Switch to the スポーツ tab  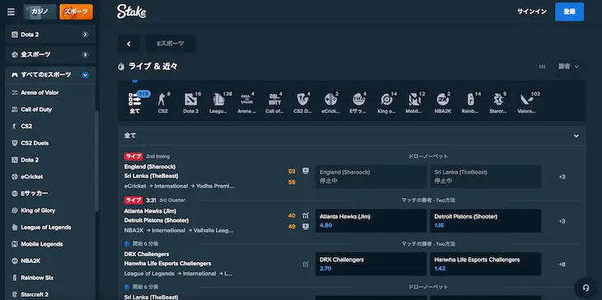[76, 12]
